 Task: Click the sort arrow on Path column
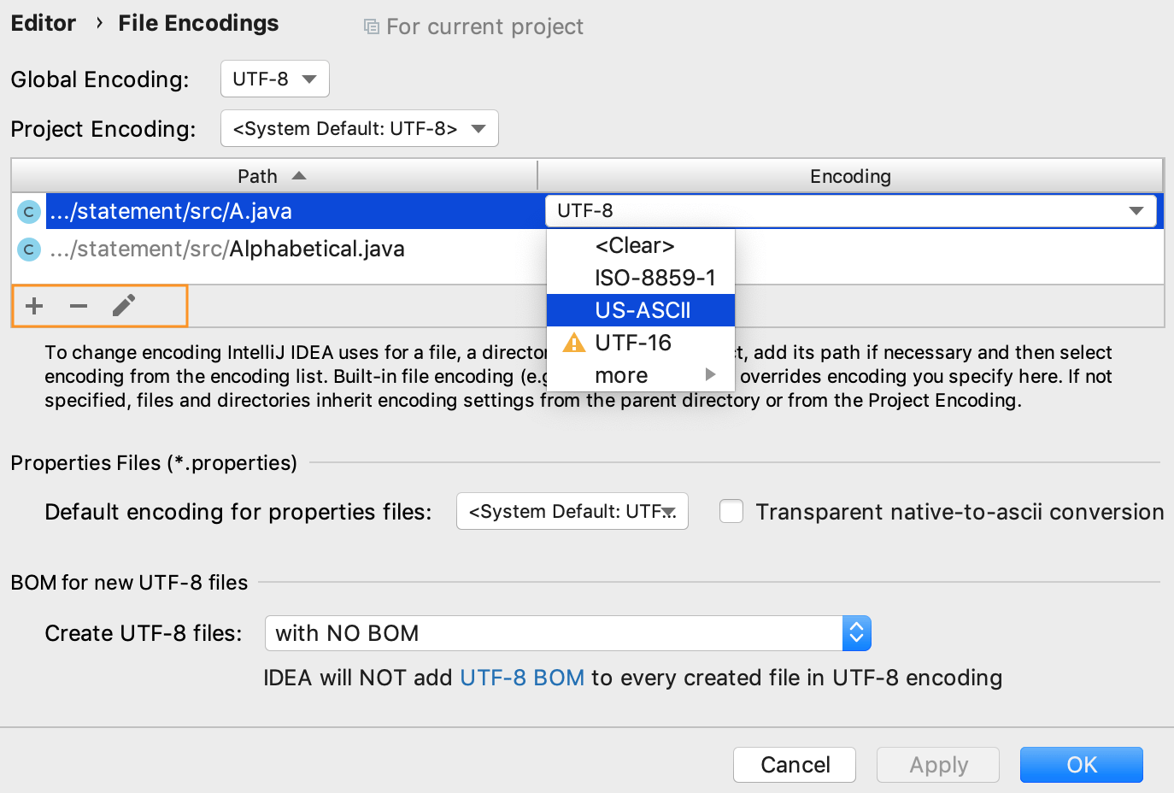[x=299, y=174]
